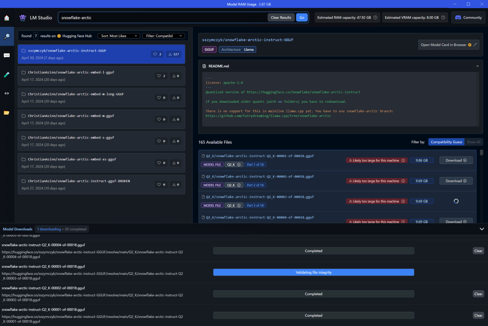Click the GGUF format tag
The height and width of the screenshot is (326, 488).
click(x=209, y=50)
